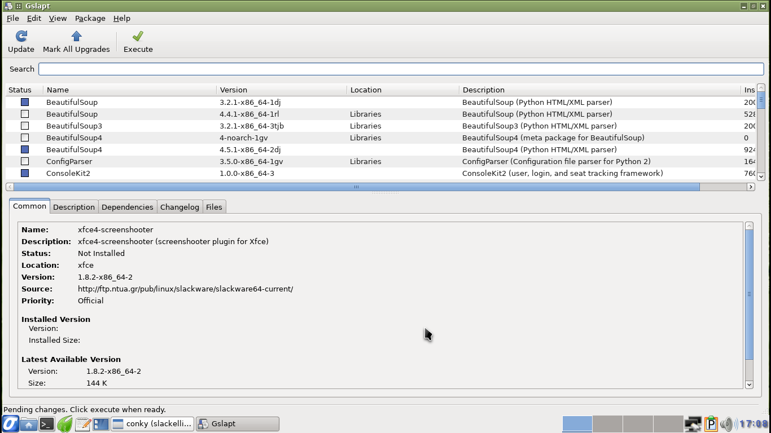
Task: Click the horizontal scrollbar right arrow
Action: coord(751,187)
